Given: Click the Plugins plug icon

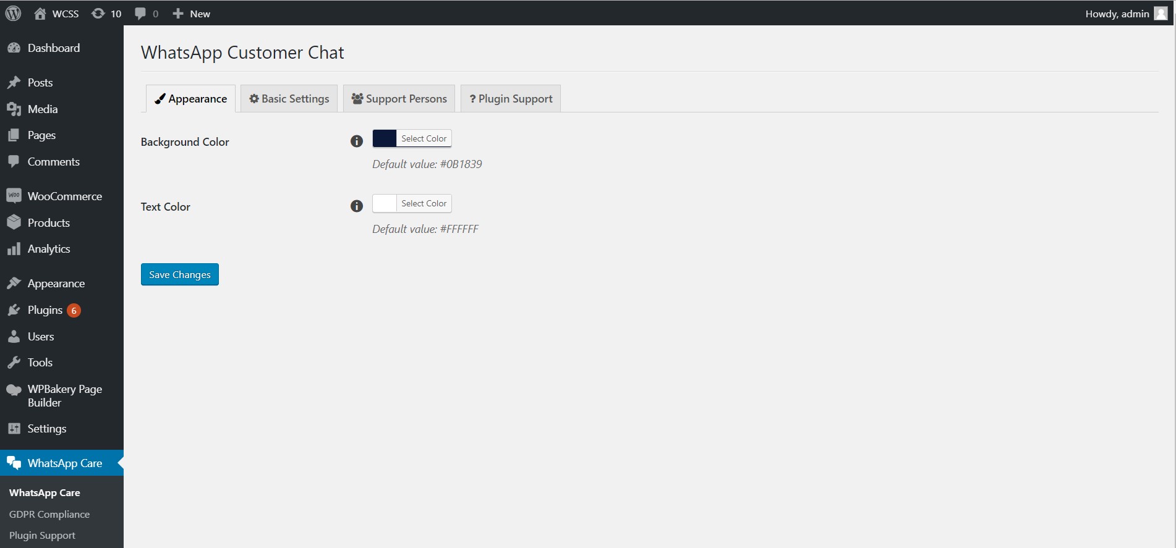Looking at the screenshot, I should (x=14, y=310).
